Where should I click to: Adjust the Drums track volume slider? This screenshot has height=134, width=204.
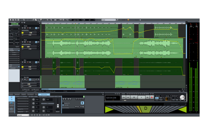[30, 33]
